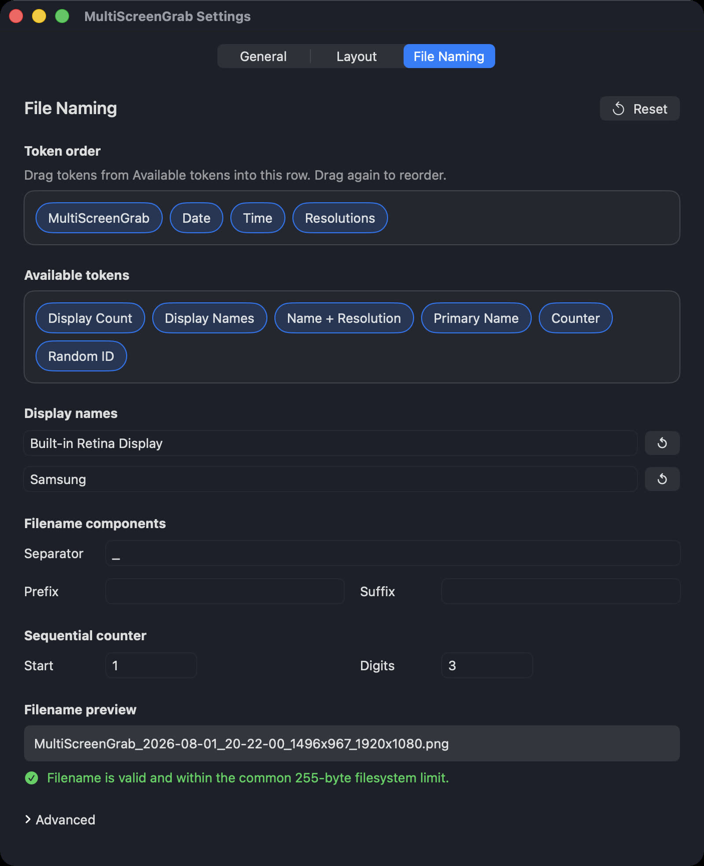704x866 pixels.
Task: Select the MultiScreenGrab token
Action: [99, 218]
